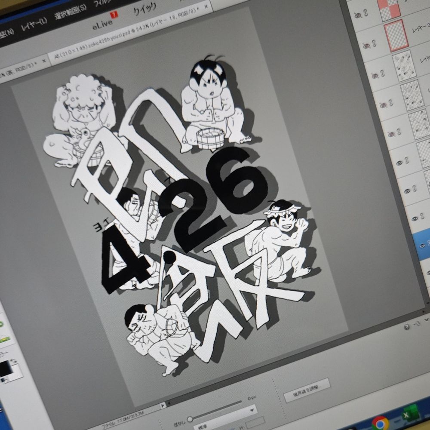This screenshot has height=430, width=430.
Task: Open the レイヤー(L) menu
Action: (x=34, y=25)
